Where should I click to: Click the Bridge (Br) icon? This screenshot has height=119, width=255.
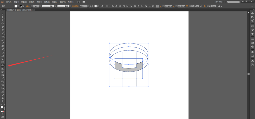(x=79, y=2)
